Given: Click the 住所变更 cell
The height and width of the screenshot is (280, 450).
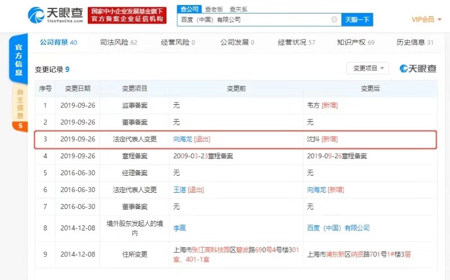Looking at the screenshot, I should coord(134,254).
